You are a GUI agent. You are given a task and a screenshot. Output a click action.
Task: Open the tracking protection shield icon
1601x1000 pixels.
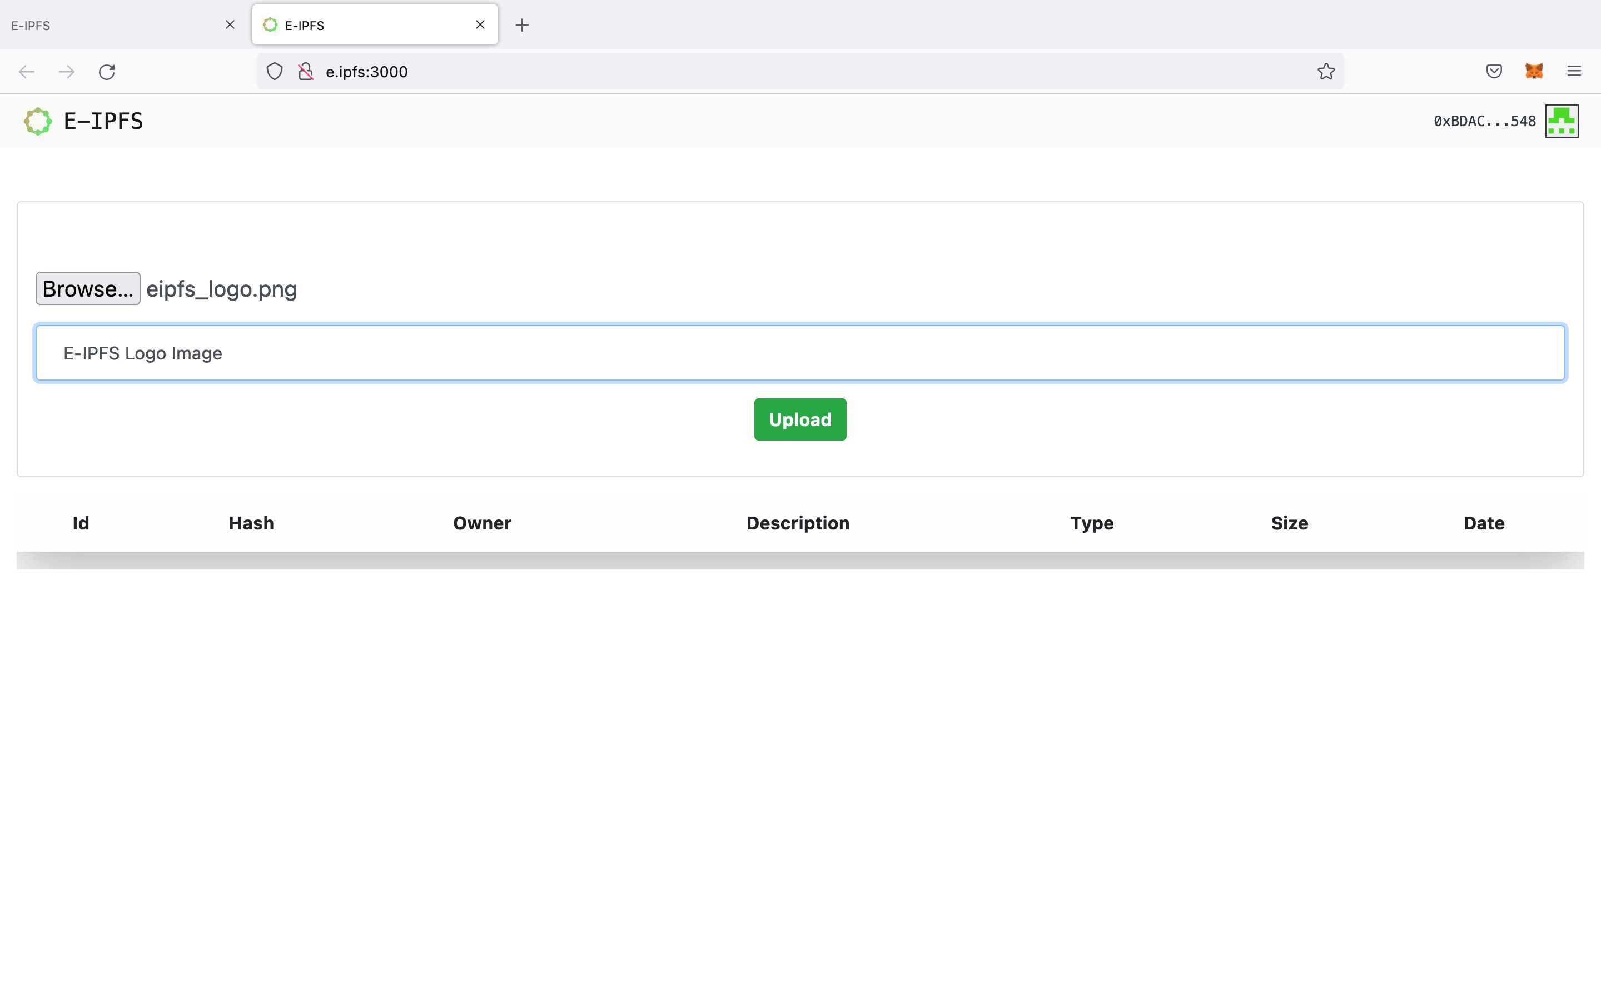[275, 72]
